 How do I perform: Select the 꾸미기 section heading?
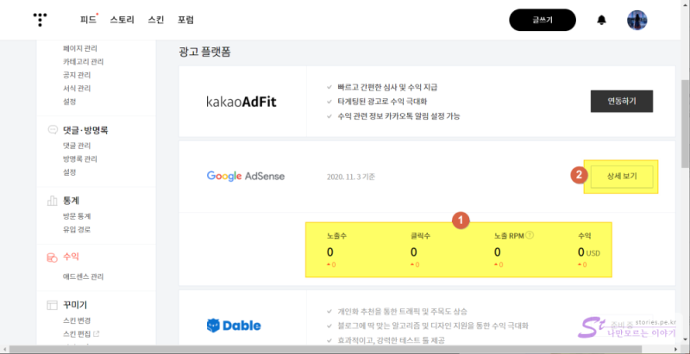75,305
